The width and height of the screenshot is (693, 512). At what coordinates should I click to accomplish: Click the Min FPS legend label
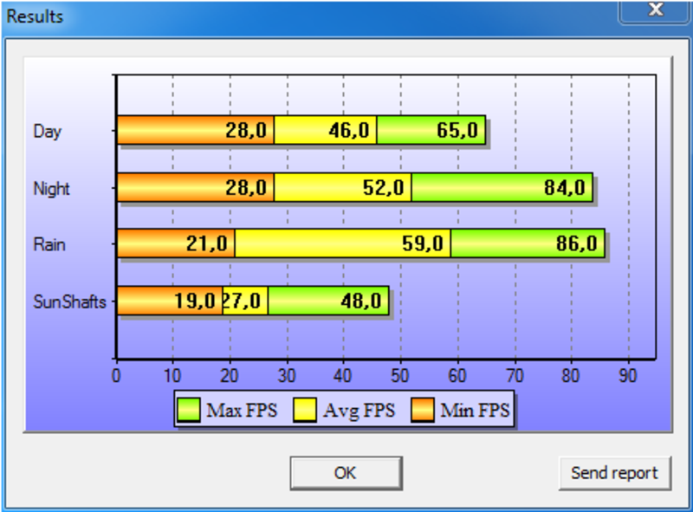(x=475, y=411)
